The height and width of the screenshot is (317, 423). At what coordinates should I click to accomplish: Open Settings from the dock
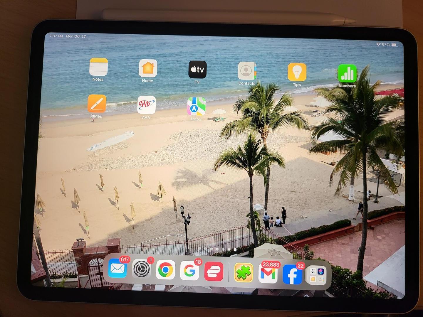141,269
